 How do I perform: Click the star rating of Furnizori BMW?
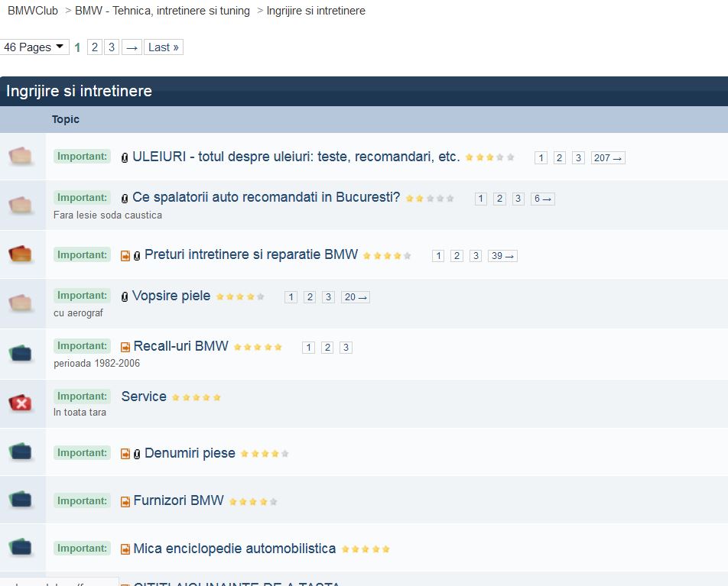pyautogui.click(x=253, y=501)
